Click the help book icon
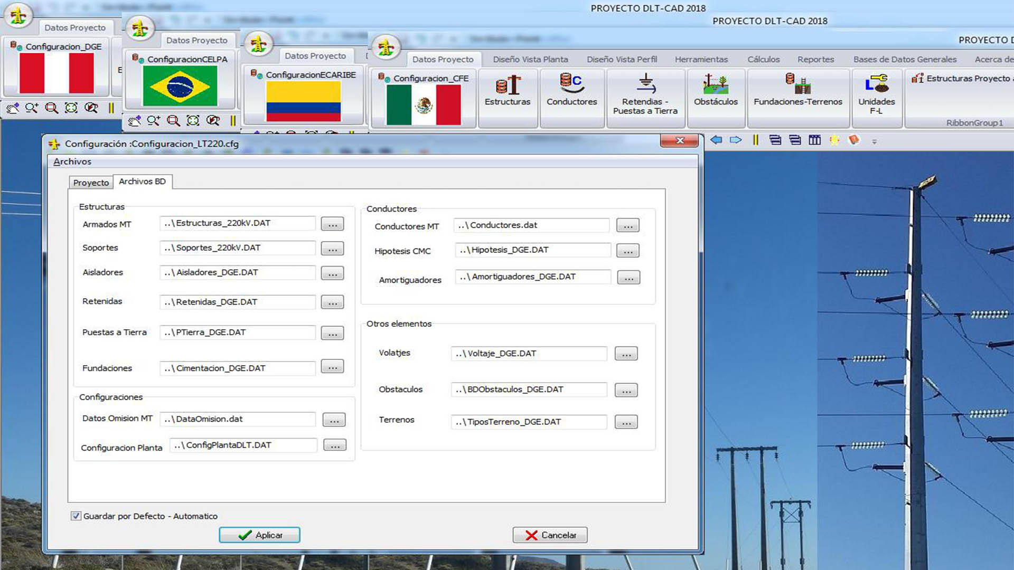Viewport: 1014px width, 570px height. click(854, 140)
